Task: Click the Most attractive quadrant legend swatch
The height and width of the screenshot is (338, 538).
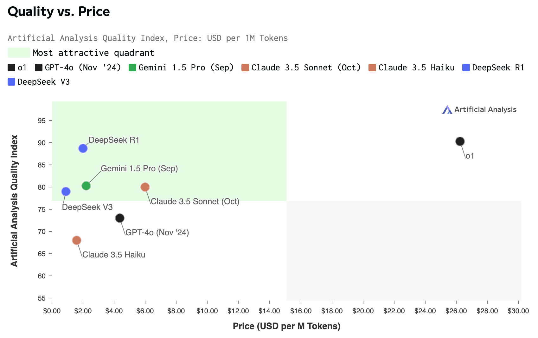Action: click(x=19, y=53)
